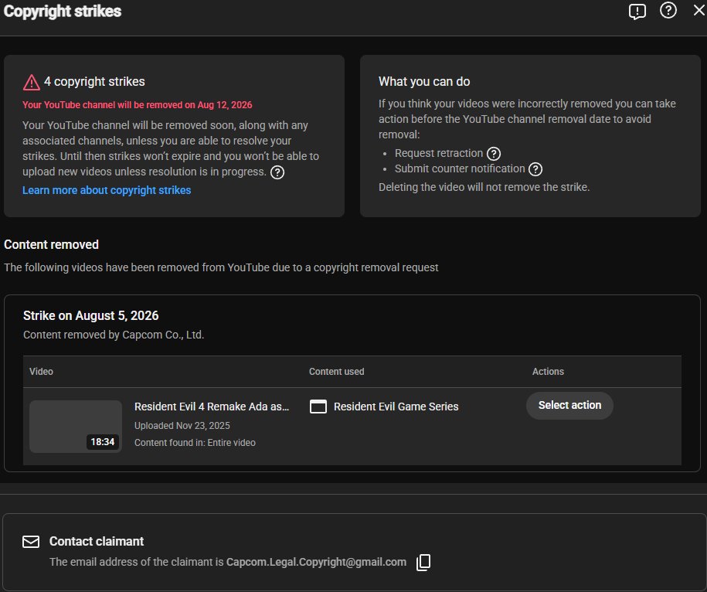Click the 'Content used' column header
This screenshot has width=707, height=592.
click(x=336, y=372)
